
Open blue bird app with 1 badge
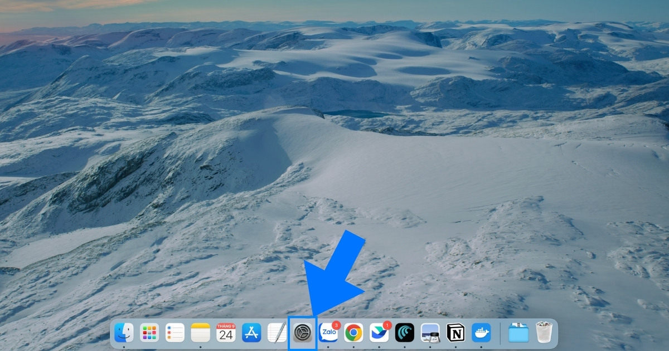click(379, 334)
